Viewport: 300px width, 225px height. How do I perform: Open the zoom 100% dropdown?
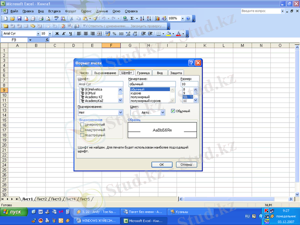click(x=183, y=18)
